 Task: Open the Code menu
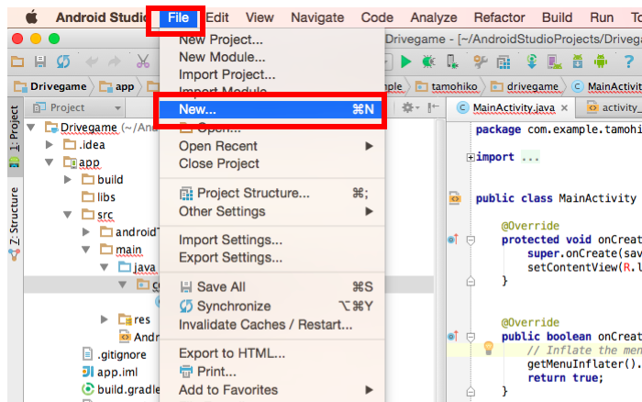click(x=377, y=17)
